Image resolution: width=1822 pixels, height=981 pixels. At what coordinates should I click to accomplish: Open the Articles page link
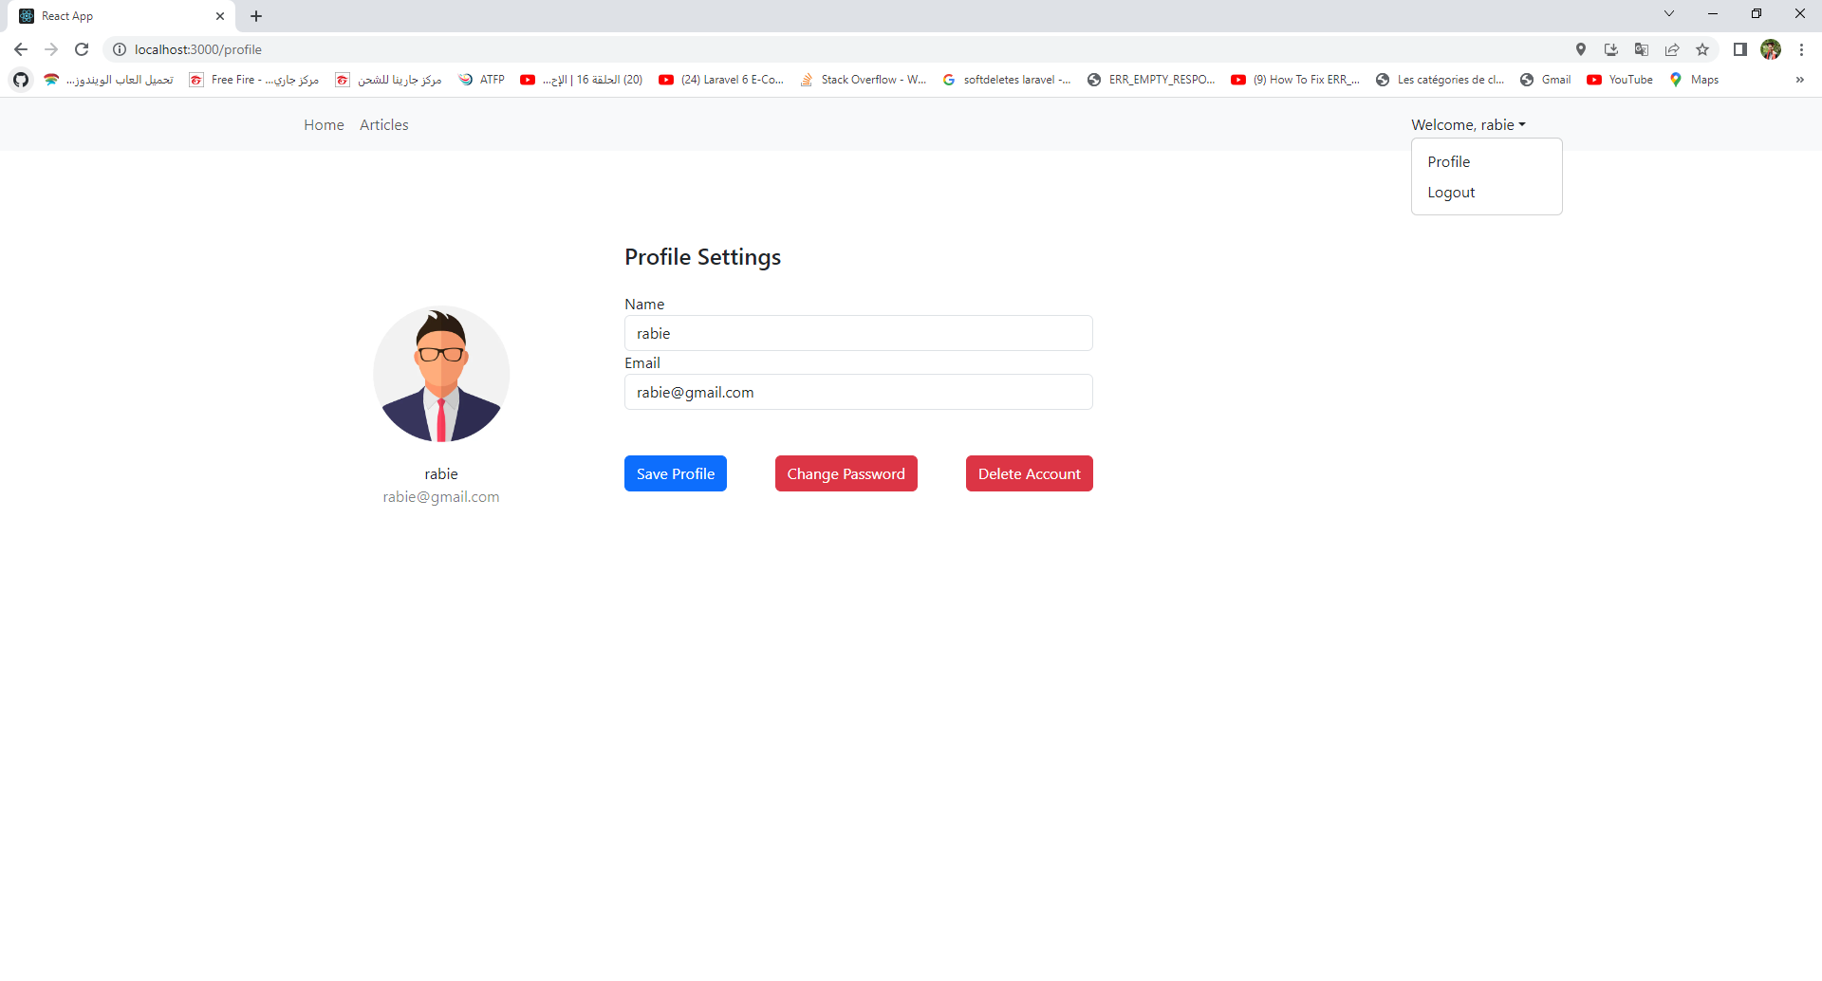(383, 124)
